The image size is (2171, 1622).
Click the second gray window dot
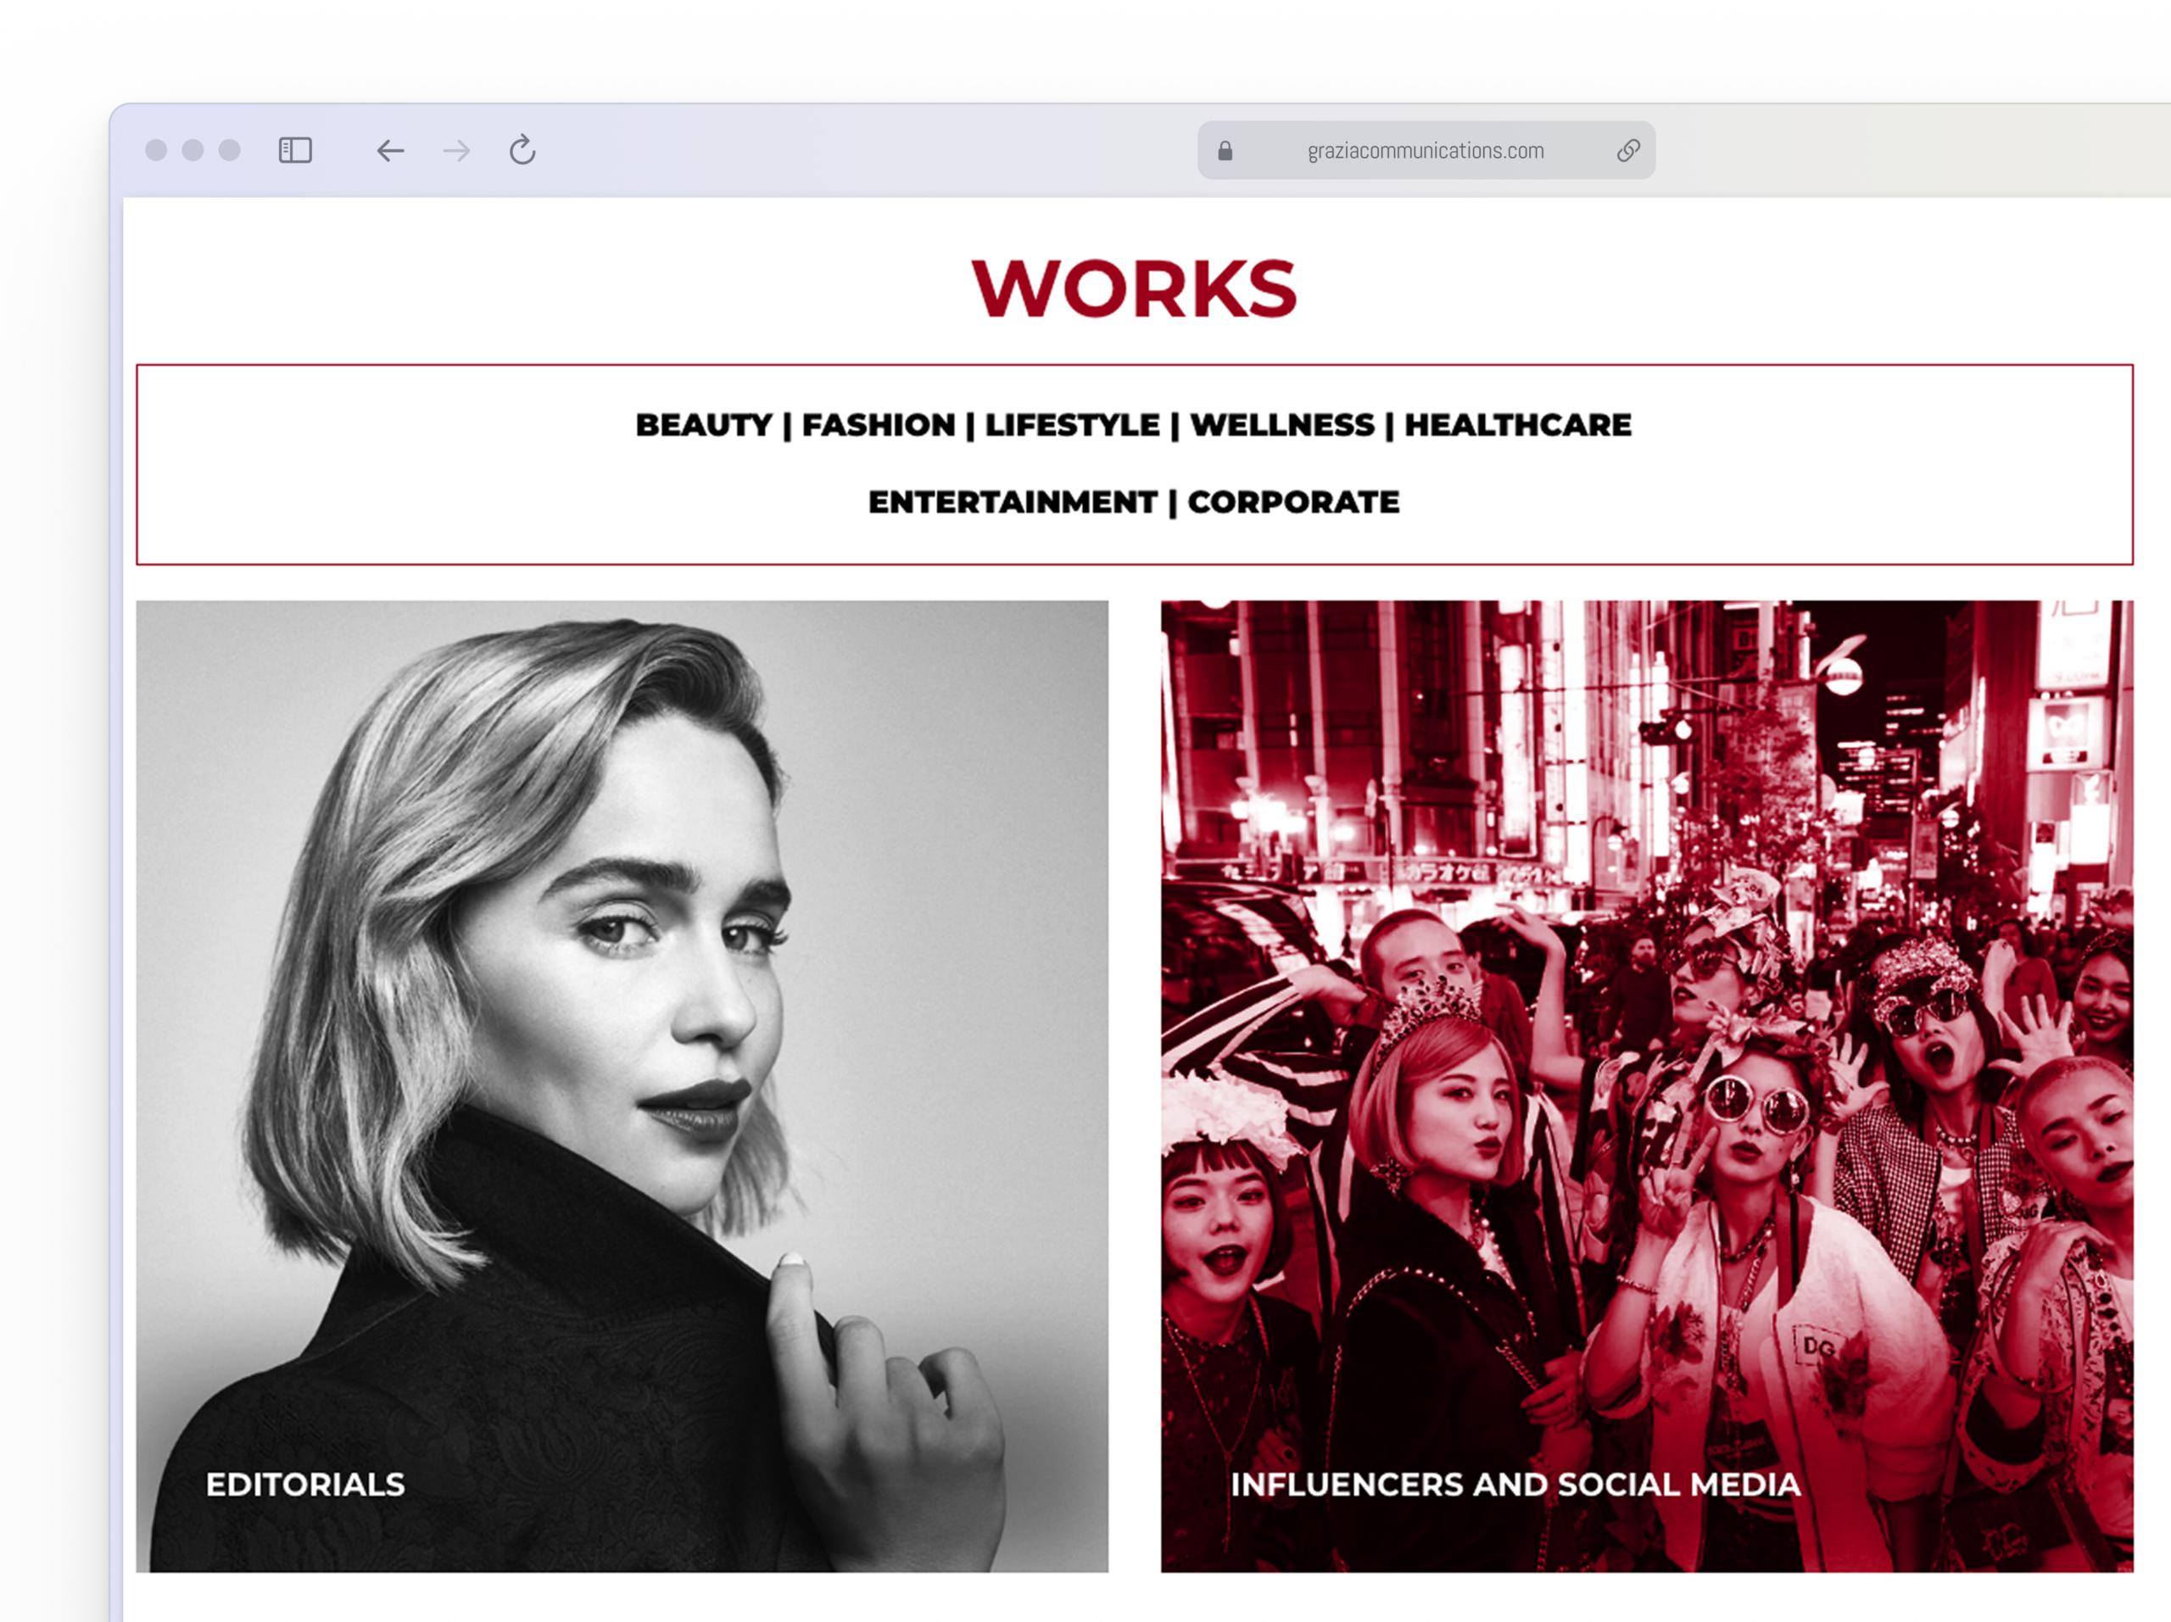(193, 150)
